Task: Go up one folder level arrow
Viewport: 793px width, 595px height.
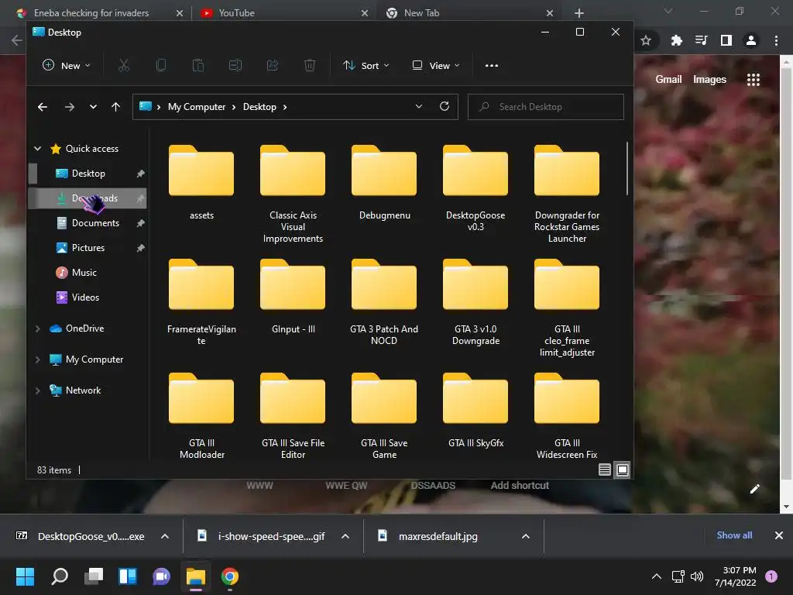Action: tap(116, 107)
